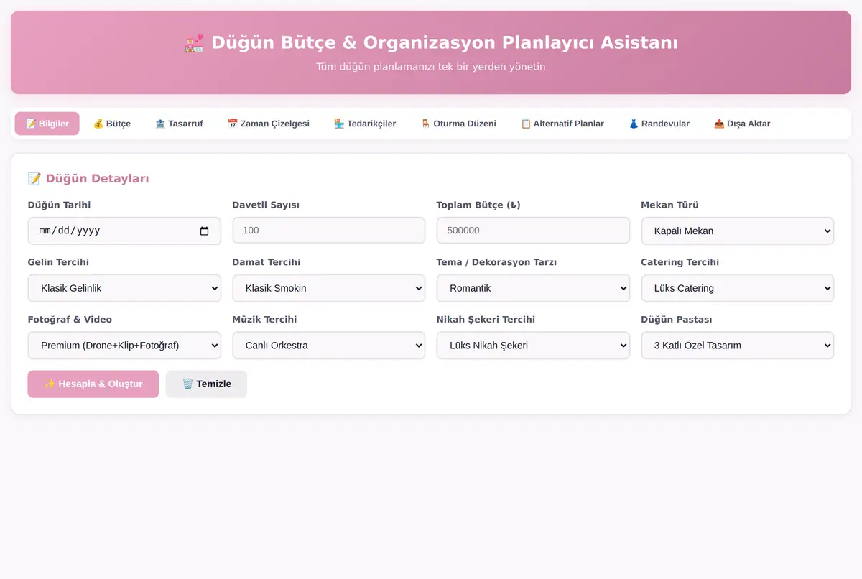Go to Zaman Çizelgesi tab
The image size is (862, 579).
[x=268, y=124]
